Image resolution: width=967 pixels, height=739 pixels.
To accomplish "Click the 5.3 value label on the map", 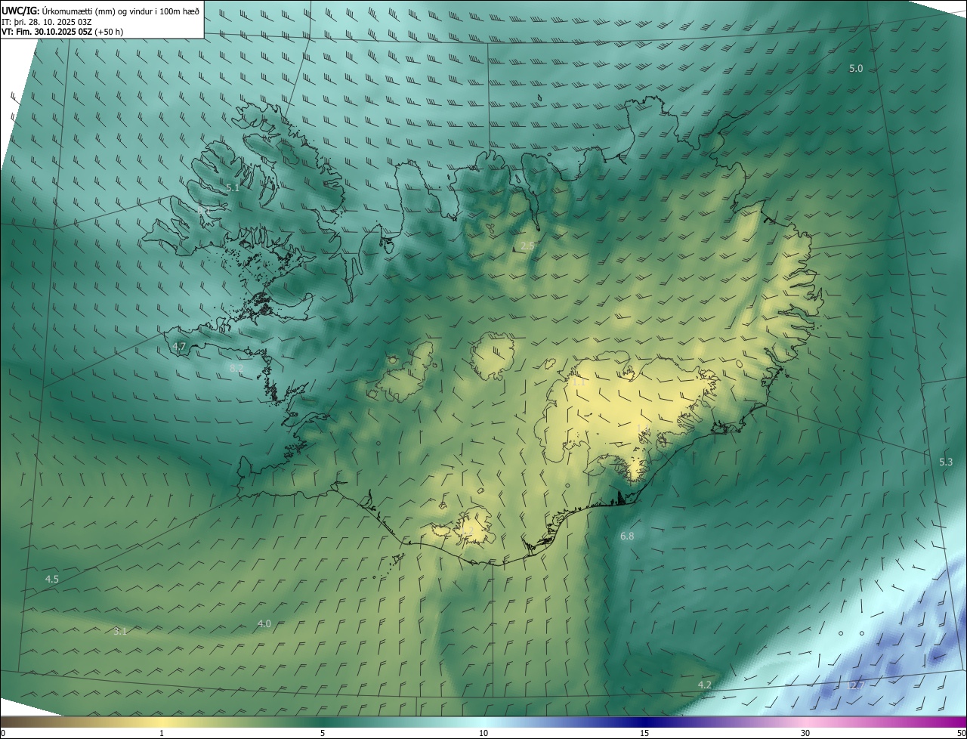I will click(946, 462).
